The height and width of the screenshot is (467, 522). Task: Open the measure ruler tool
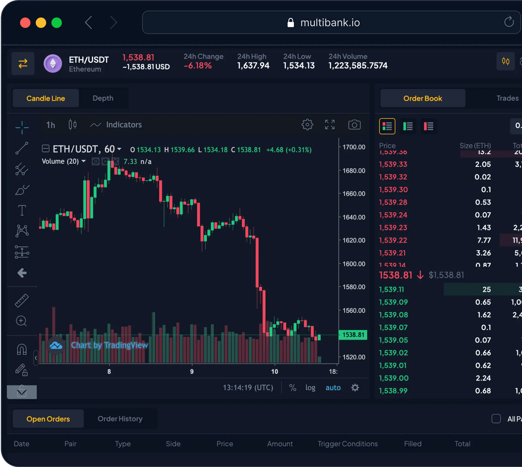22,301
